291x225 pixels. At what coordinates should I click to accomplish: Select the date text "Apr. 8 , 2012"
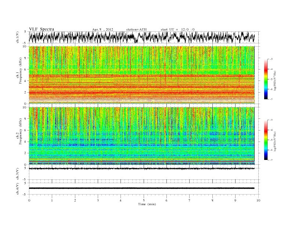(x=103, y=29)
